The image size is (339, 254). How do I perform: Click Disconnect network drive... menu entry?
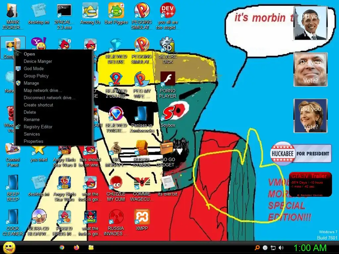(x=54, y=98)
